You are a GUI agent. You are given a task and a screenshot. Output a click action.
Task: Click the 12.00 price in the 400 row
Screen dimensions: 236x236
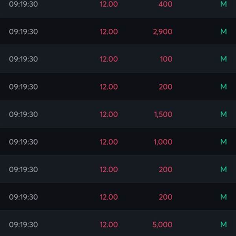click(x=109, y=4)
